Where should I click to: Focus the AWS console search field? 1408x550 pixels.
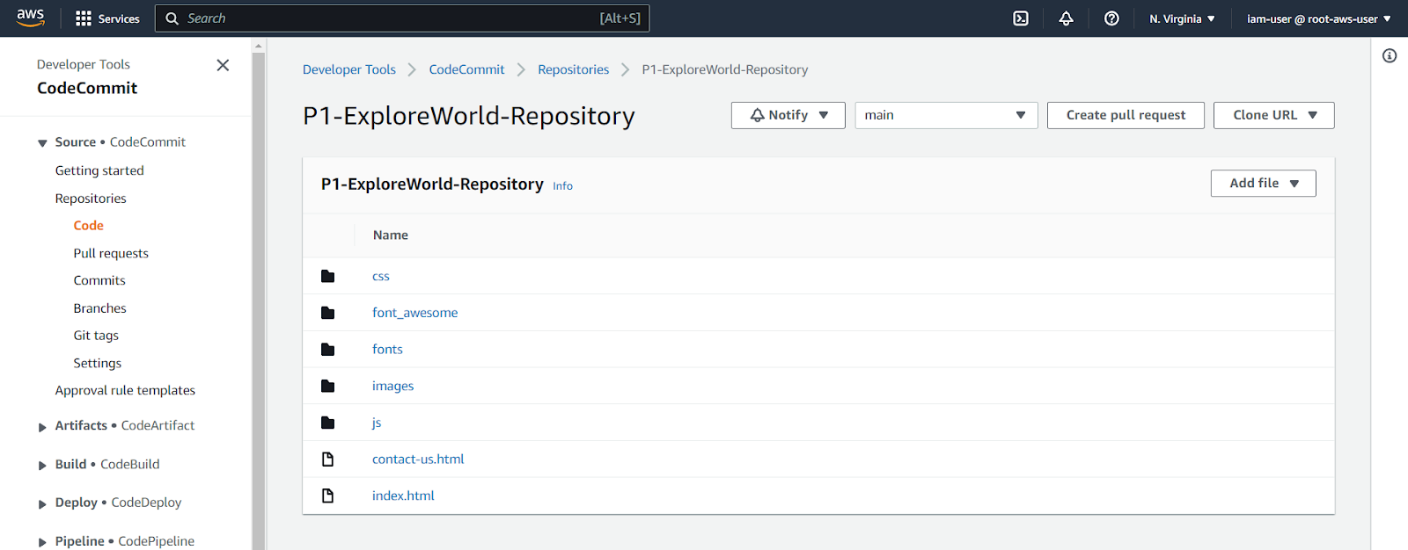pyautogui.click(x=402, y=18)
